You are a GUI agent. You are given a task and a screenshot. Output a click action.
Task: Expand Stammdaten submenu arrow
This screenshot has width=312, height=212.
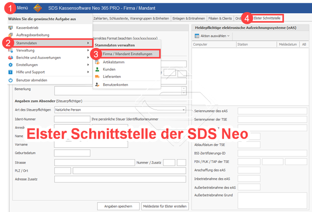(x=88, y=43)
